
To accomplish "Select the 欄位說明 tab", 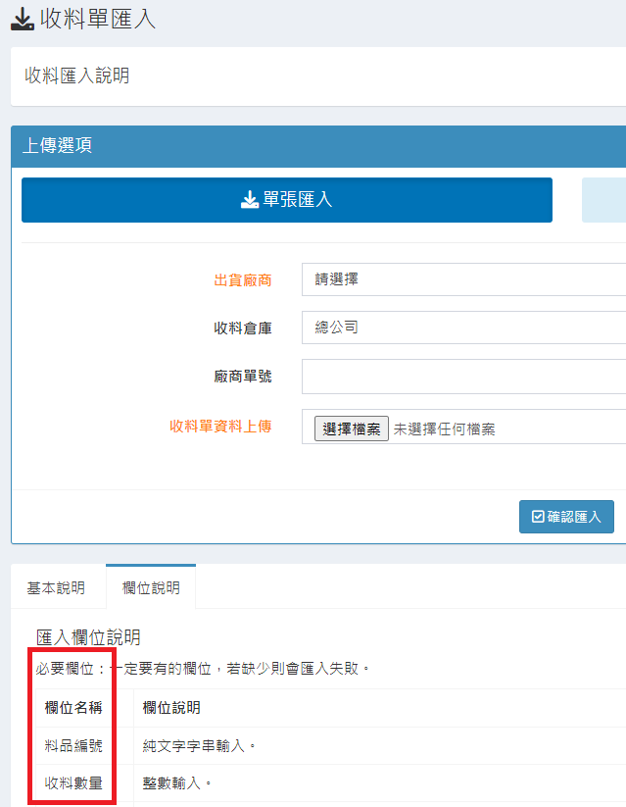I will pyautogui.click(x=151, y=588).
